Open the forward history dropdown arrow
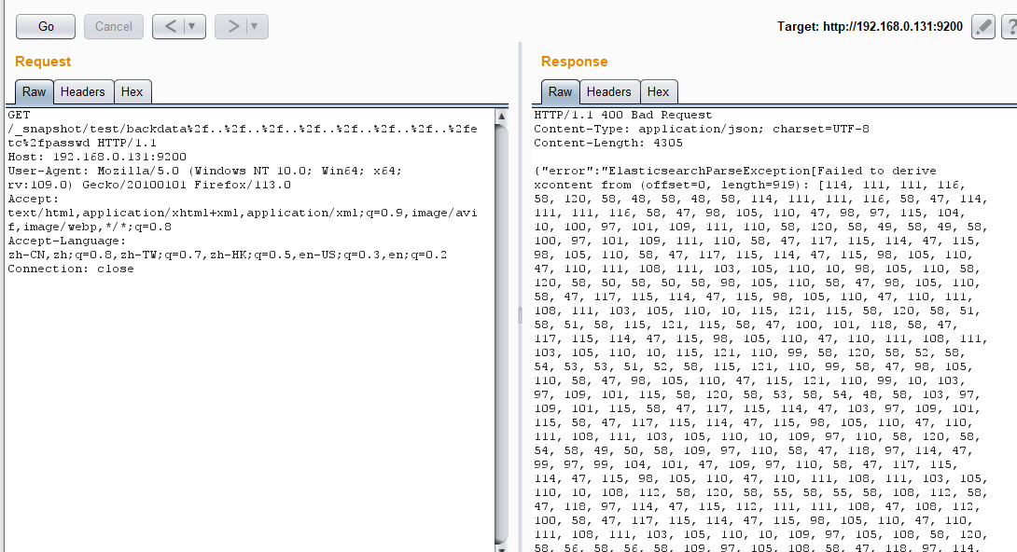Screen dimensions: 1017x552 click(255, 26)
